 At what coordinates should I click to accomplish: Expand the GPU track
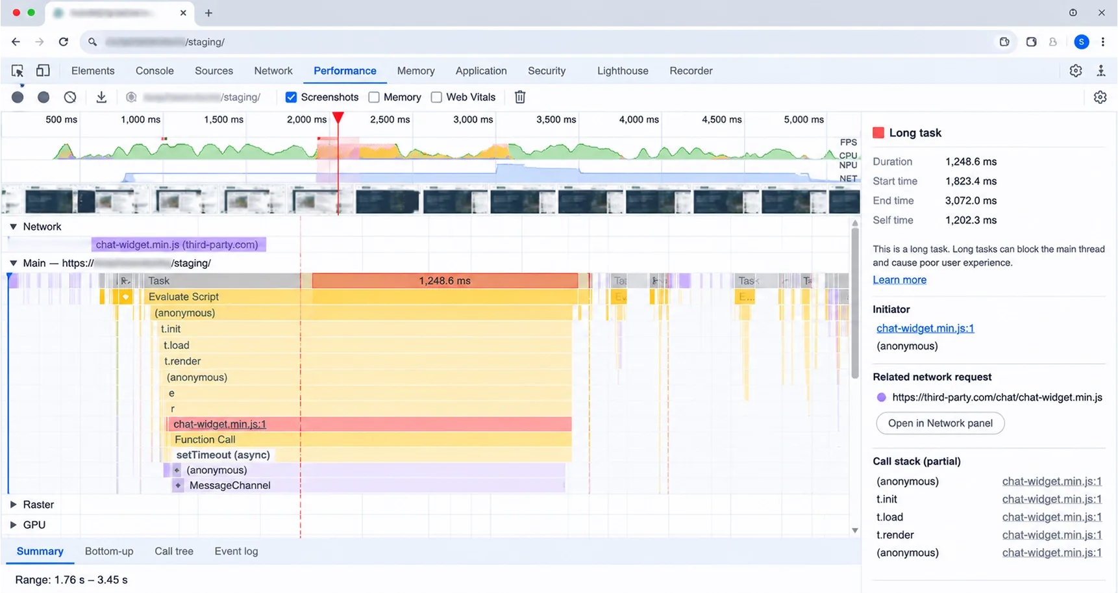pyautogui.click(x=13, y=525)
